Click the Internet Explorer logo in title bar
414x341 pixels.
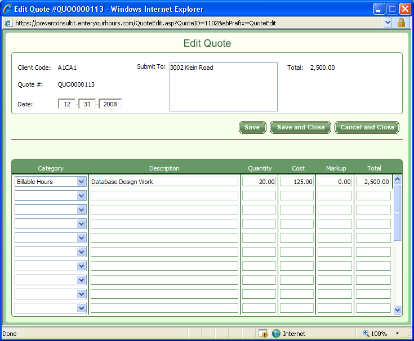pos(7,9)
